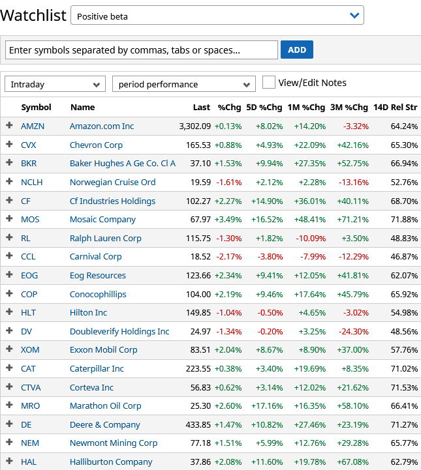The image size is (421, 470).
Task: Open the Doubleverify Holdings Inc link
Action: (x=119, y=332)
